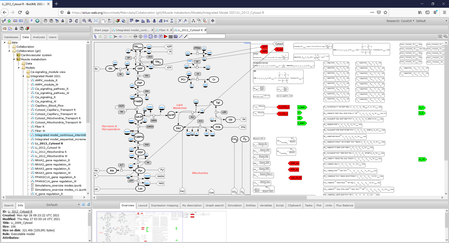Switch to the Search tab
Viewport: 449px width, 243px height.
9,205
